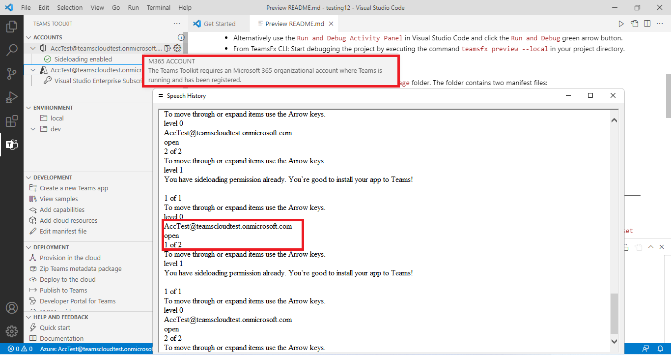
Task: Open the Manage settings gear
Action: (12, 331)
